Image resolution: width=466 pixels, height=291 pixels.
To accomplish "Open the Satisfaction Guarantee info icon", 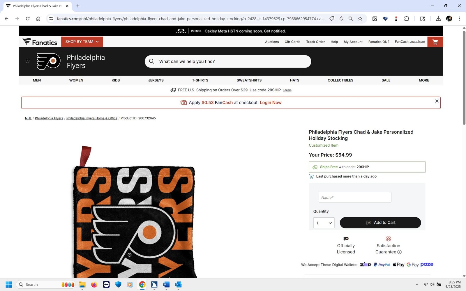I will [x=399, y=252].
